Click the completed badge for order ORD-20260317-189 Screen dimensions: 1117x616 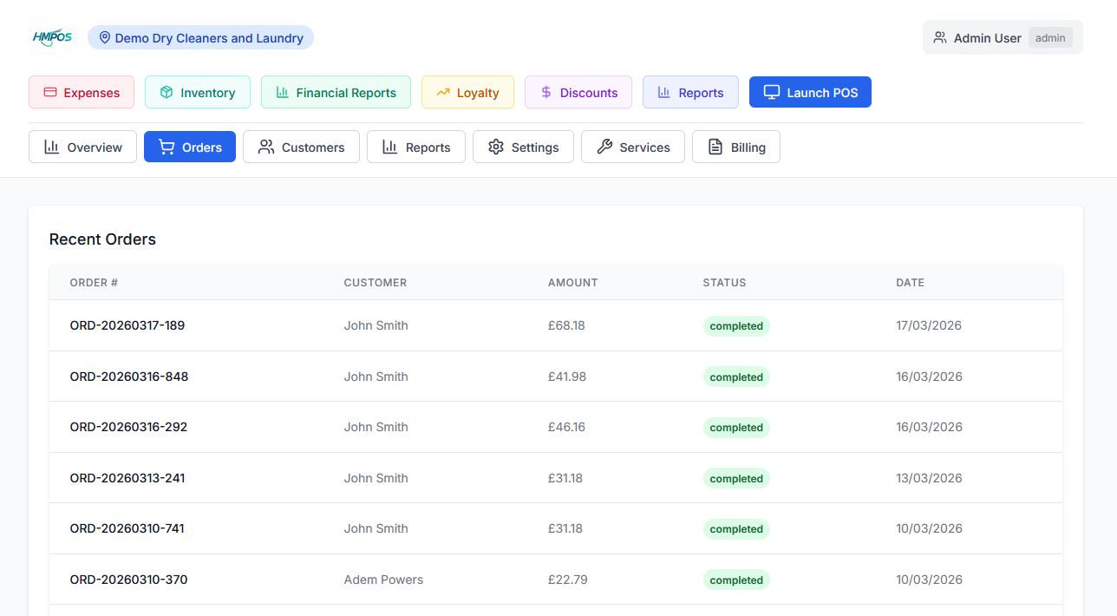(736, 326)
